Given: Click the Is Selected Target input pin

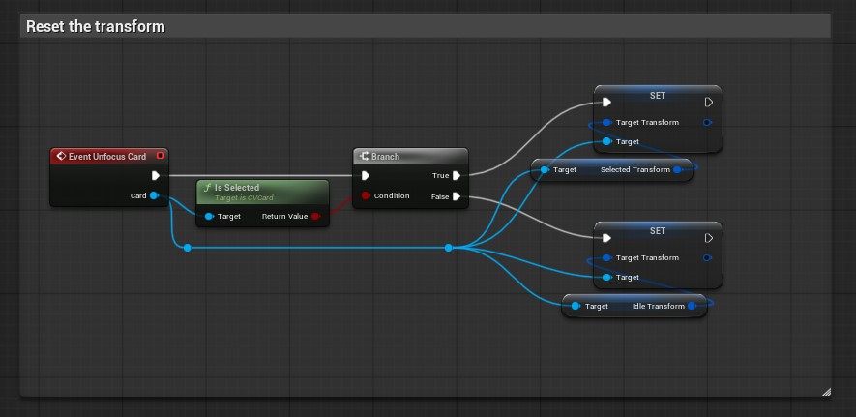Looking at the screenshot, I should click(x=209, y=216).
